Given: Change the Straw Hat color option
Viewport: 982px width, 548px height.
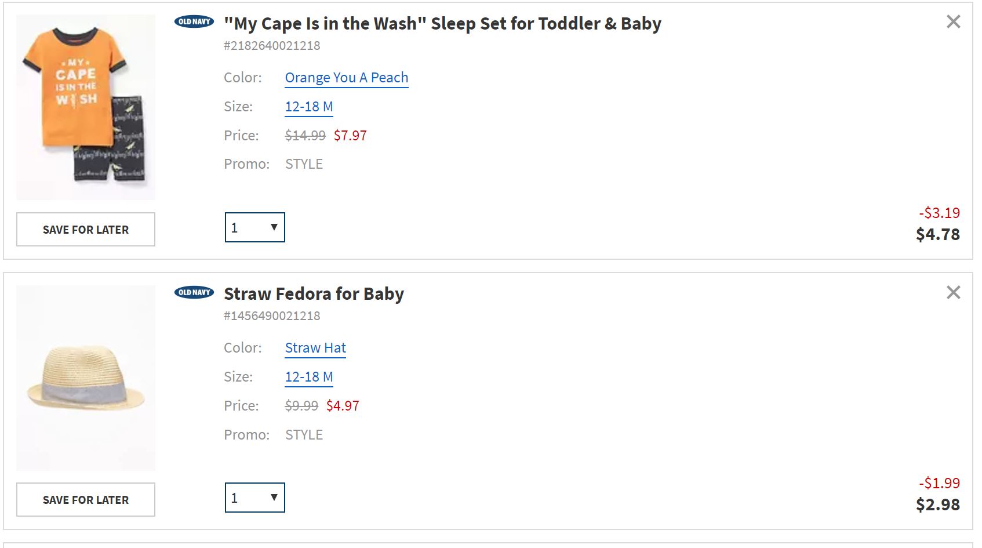Looking at the screenshot, I should (x=315, y=348).
